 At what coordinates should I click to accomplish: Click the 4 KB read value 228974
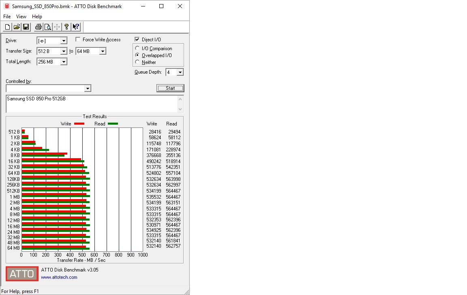pyautogui.click(x=173, y=150)
